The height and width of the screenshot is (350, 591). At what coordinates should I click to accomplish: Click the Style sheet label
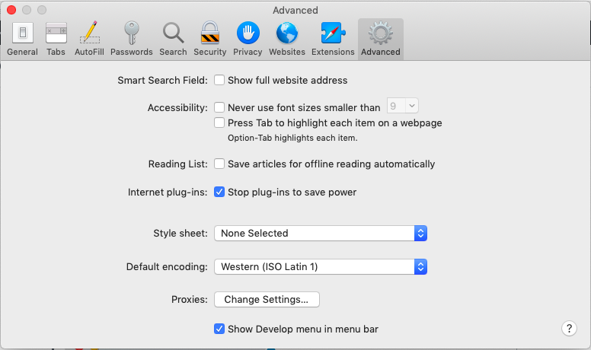pyautogui.click(x=180, y=234)
